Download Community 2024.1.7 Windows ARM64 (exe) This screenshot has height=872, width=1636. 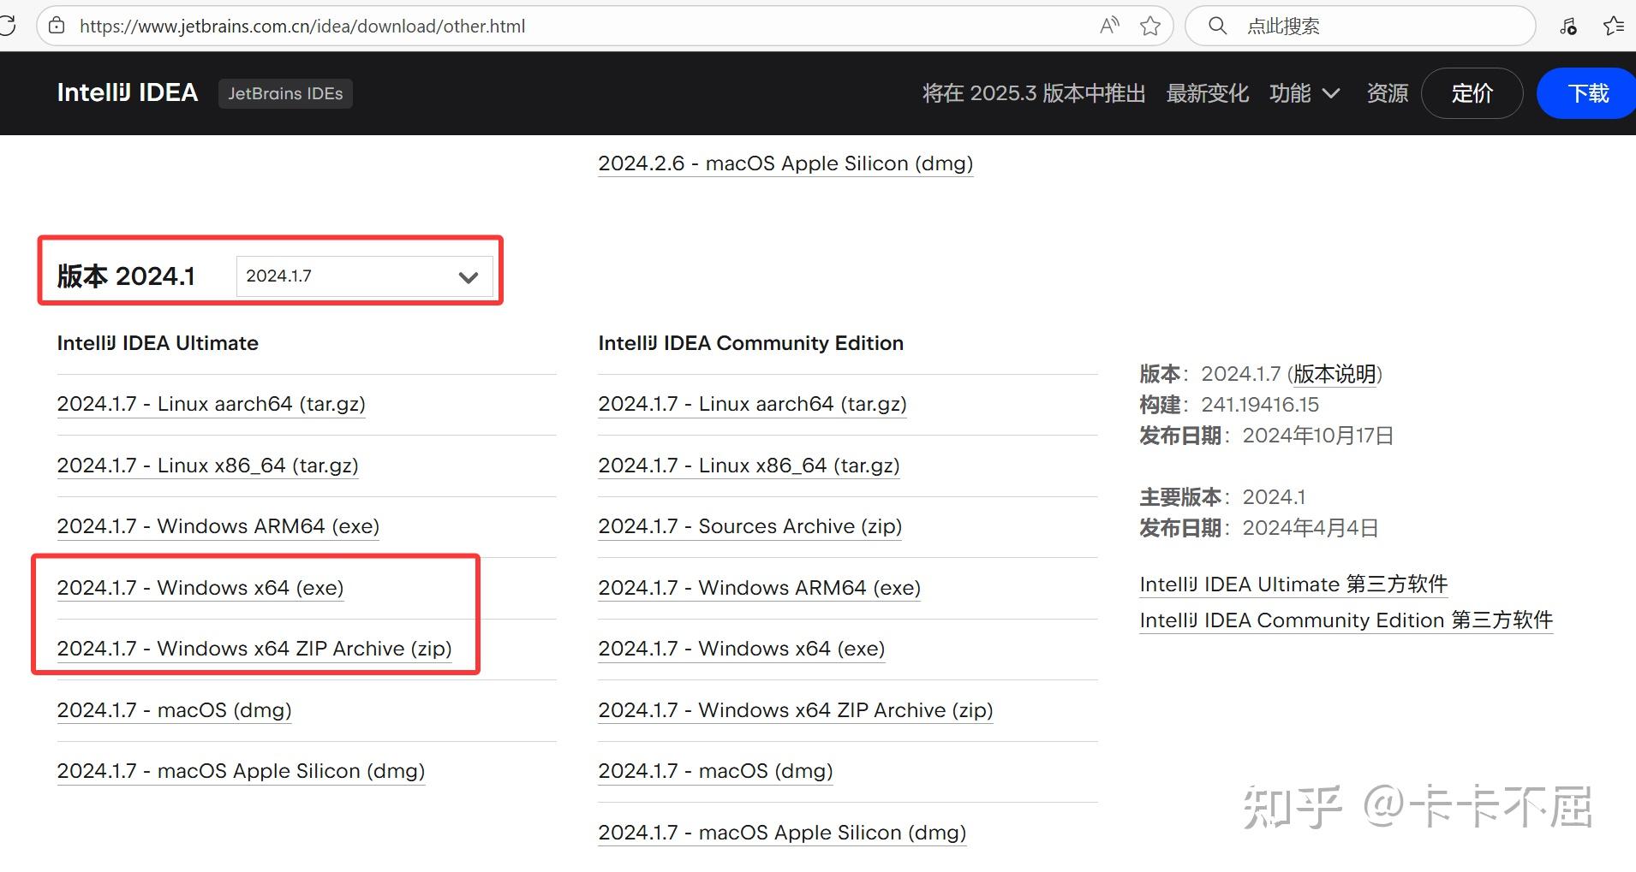tap(760, 588)
